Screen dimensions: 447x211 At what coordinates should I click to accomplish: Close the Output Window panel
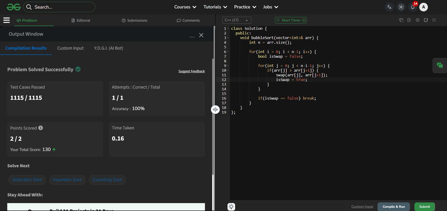pyautogui.click(x=201, y=35)
